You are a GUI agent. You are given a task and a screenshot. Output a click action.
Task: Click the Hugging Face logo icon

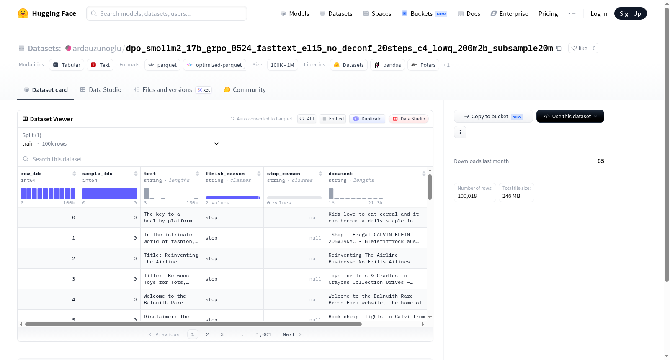click(x=23, y=13)
